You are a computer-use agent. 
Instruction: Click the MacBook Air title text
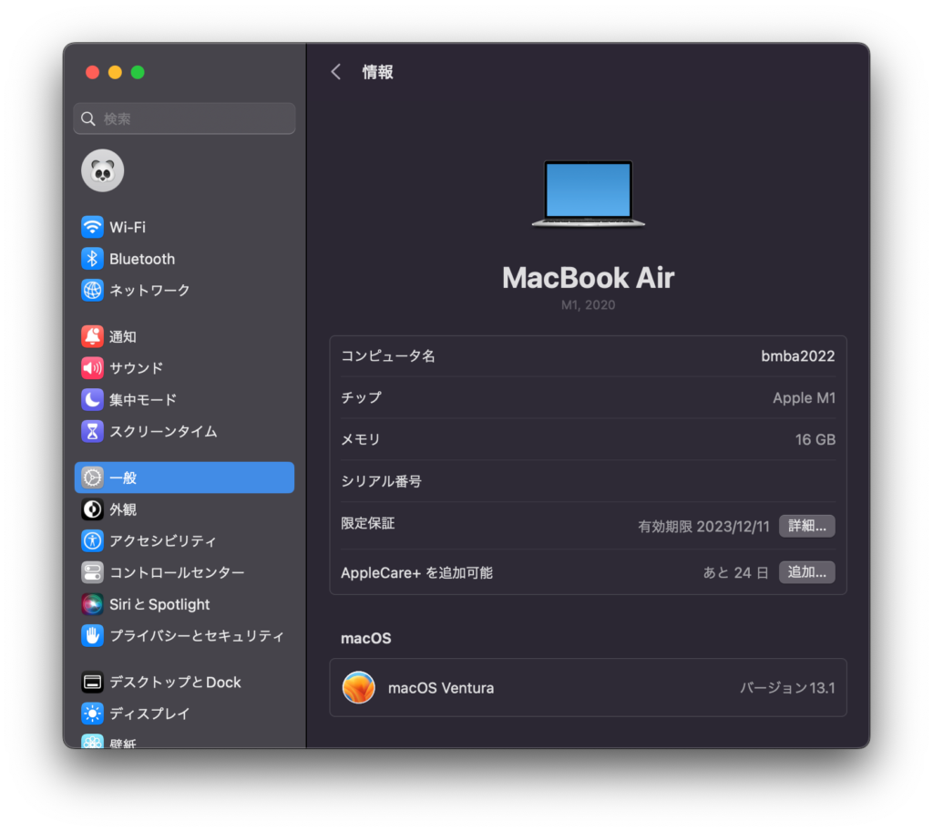click(589, 278)
